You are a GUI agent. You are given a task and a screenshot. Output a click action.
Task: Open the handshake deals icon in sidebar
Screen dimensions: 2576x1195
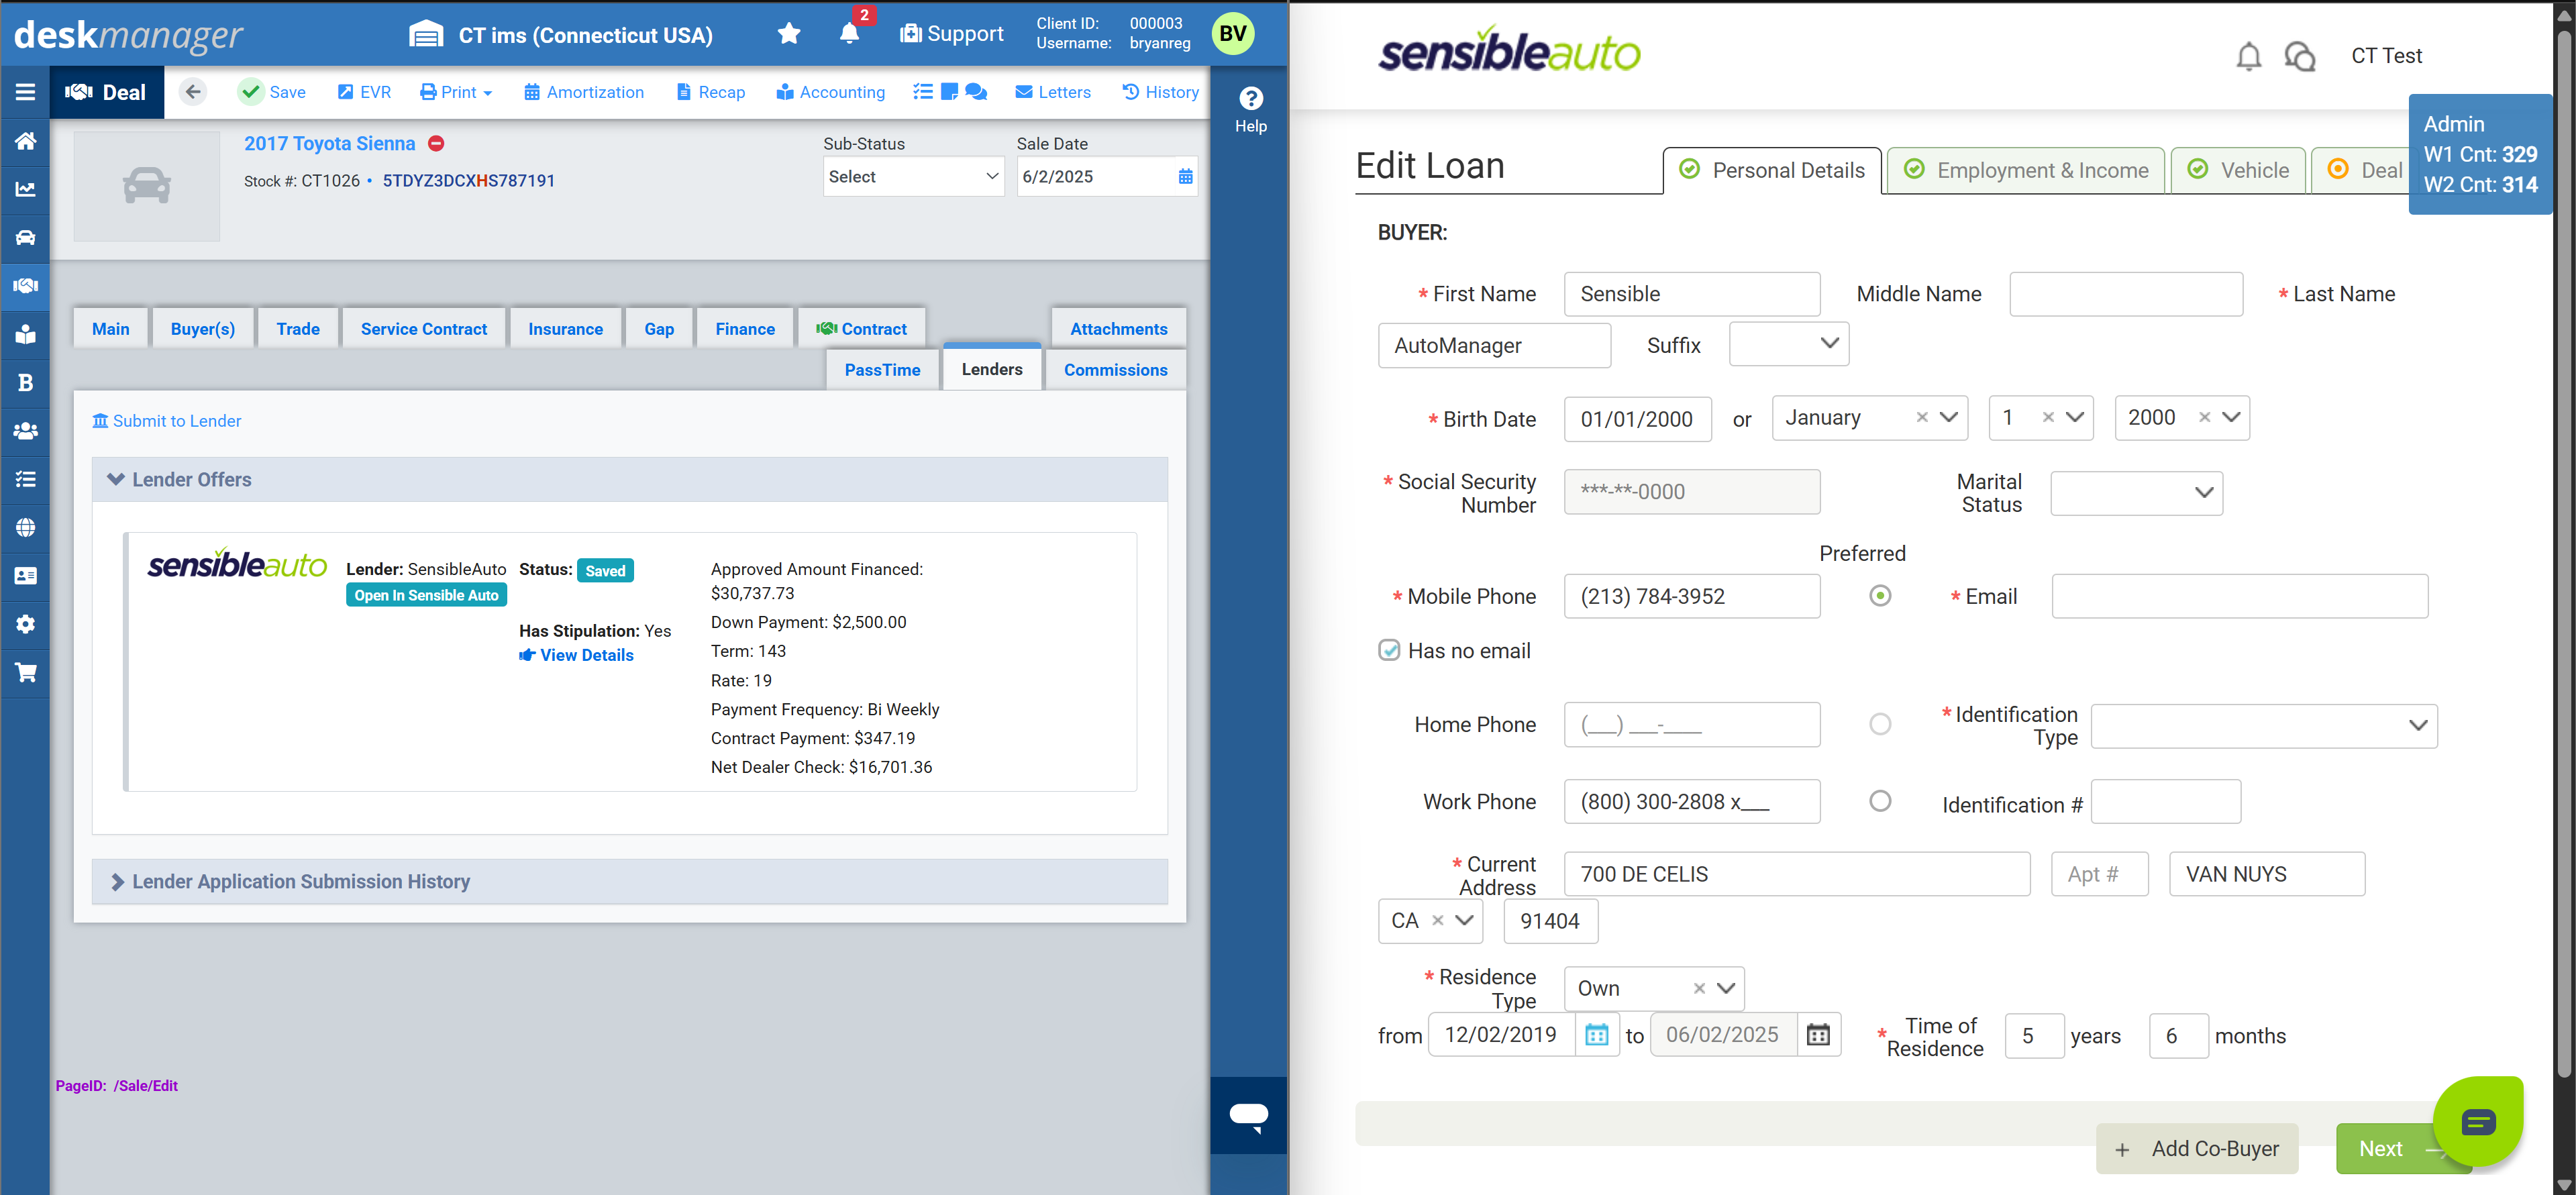click(25, 286)
